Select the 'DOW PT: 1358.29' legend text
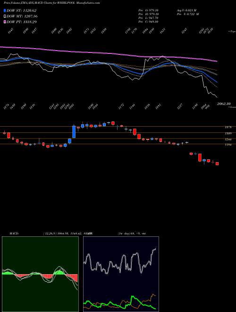The image size is (236, 312). [21, 22]
